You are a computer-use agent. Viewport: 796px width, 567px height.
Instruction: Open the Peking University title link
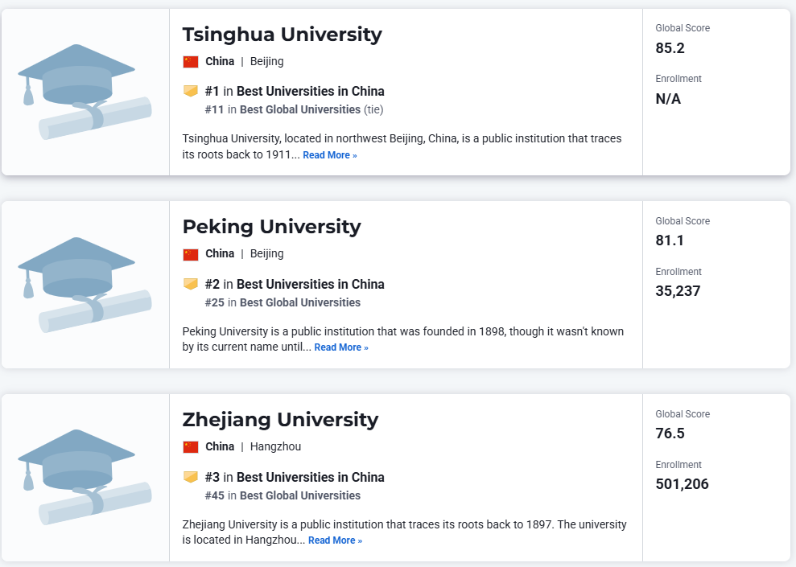271,227
